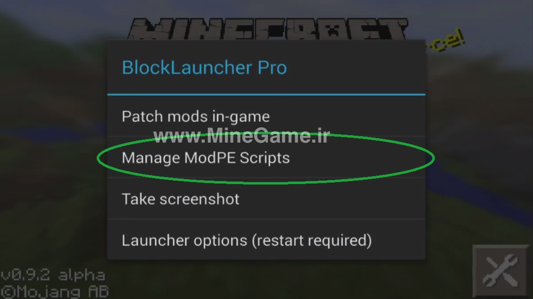Image resolution: width=533 pixels, height=299 pixels.
Task: Click the blue divider under dialog title
Action: pyautogui.click(x=266, y=94)
